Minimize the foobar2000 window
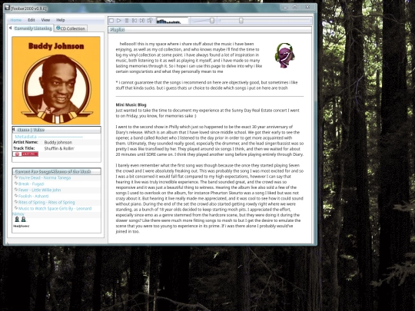The image size is (415, 311). click(285, 8)
